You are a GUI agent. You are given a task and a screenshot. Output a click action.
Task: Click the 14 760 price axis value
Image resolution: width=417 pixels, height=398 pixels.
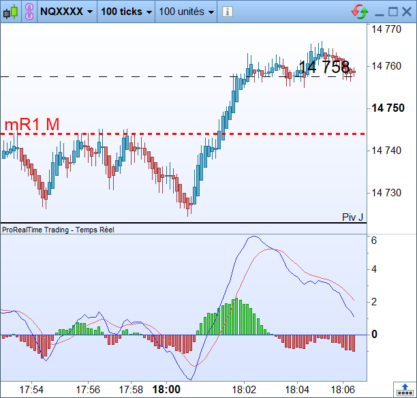click(386, 66)
